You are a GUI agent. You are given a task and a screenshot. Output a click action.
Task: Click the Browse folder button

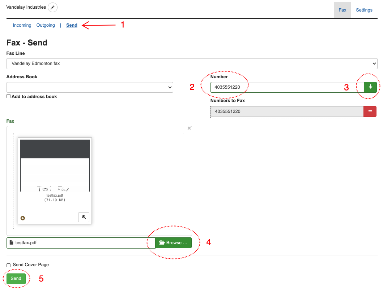pyautogui.click(x=173, y=243)
